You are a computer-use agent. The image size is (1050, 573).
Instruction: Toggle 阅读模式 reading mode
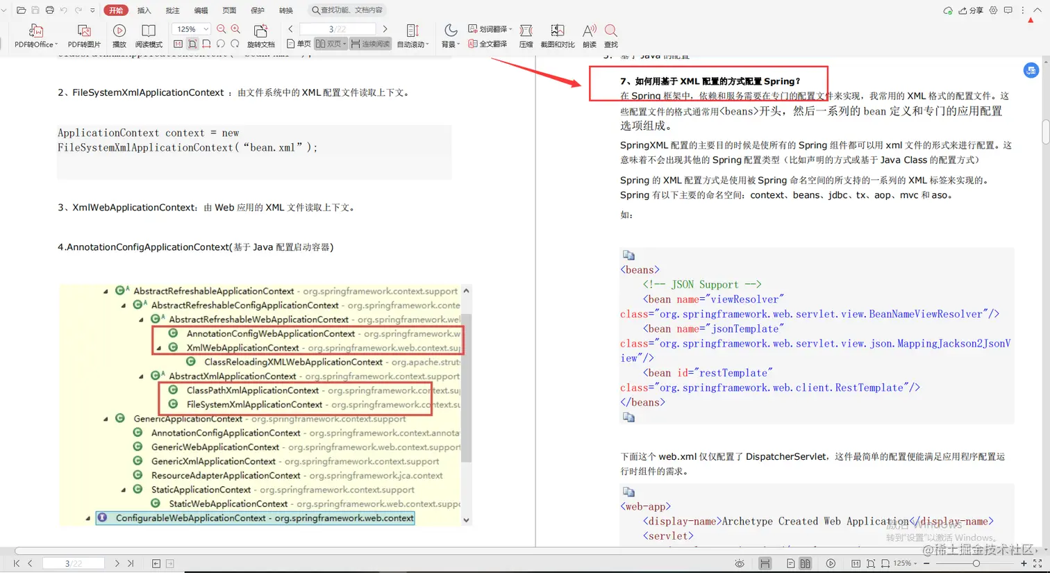149,35
